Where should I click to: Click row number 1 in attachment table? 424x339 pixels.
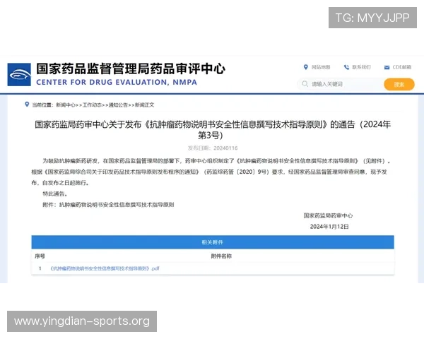coord(40,268)
